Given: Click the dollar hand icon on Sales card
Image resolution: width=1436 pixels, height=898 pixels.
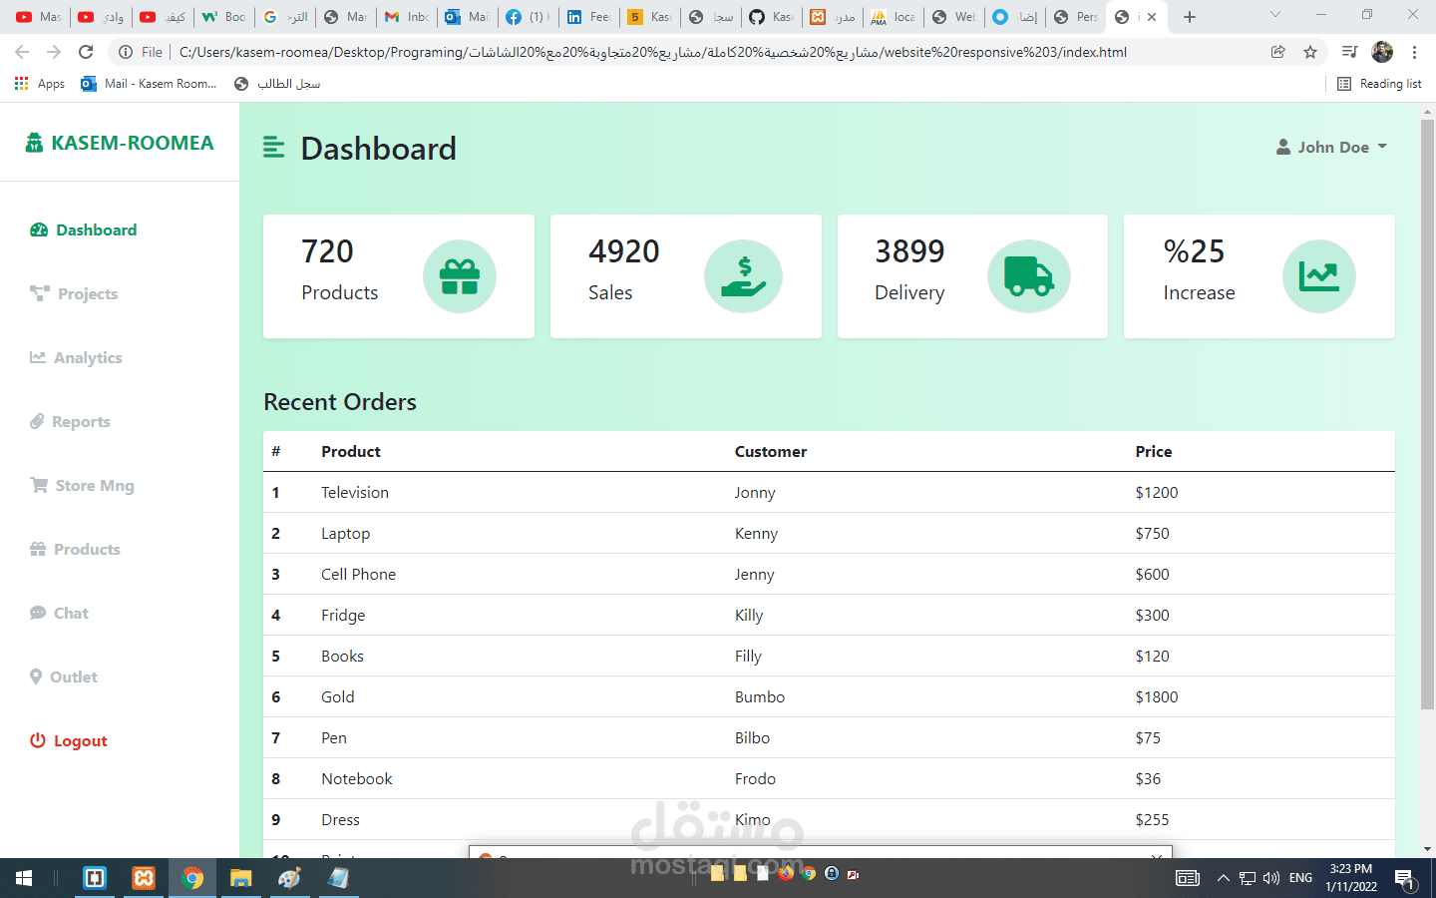Looking at the screenshot, I should 744,276.
